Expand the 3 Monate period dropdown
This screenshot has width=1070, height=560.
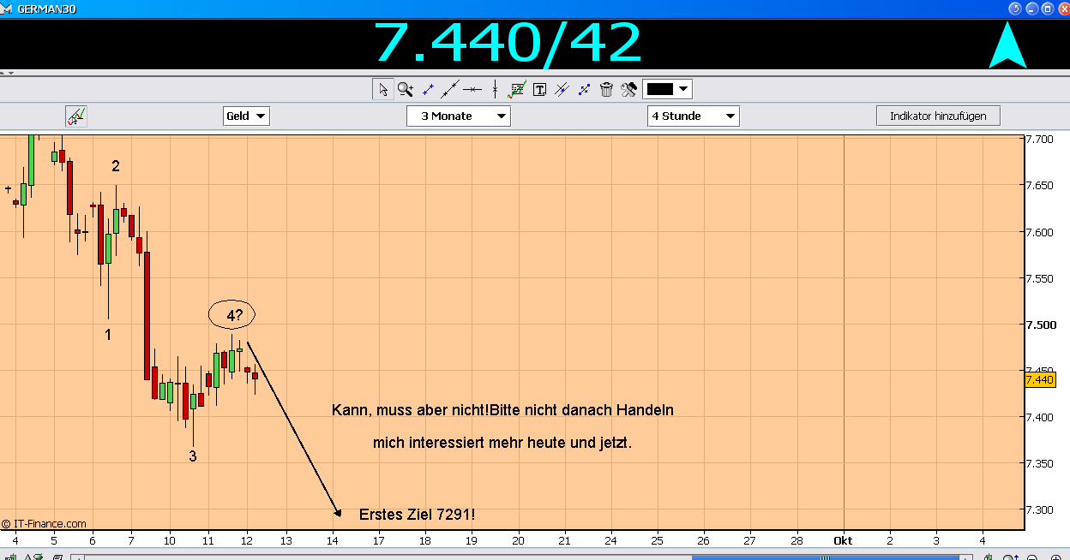coord(459,116)
